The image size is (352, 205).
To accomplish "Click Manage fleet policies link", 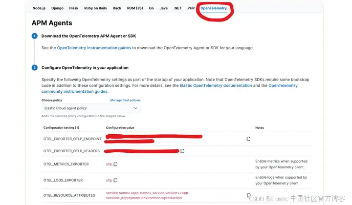I will (x=125, y=101).
